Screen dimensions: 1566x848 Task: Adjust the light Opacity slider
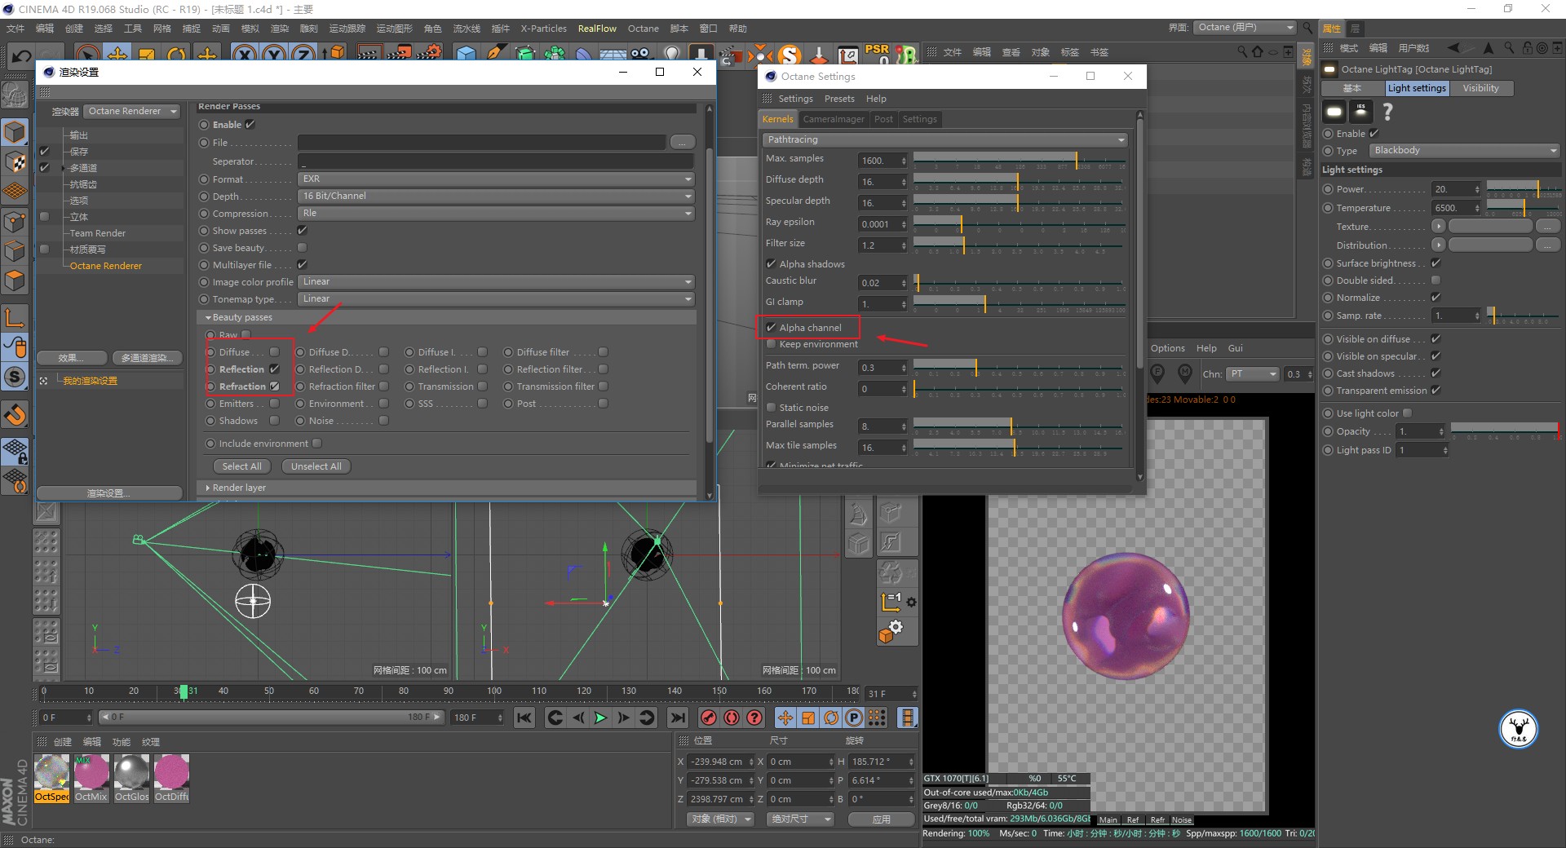[x=1505, y=431]
